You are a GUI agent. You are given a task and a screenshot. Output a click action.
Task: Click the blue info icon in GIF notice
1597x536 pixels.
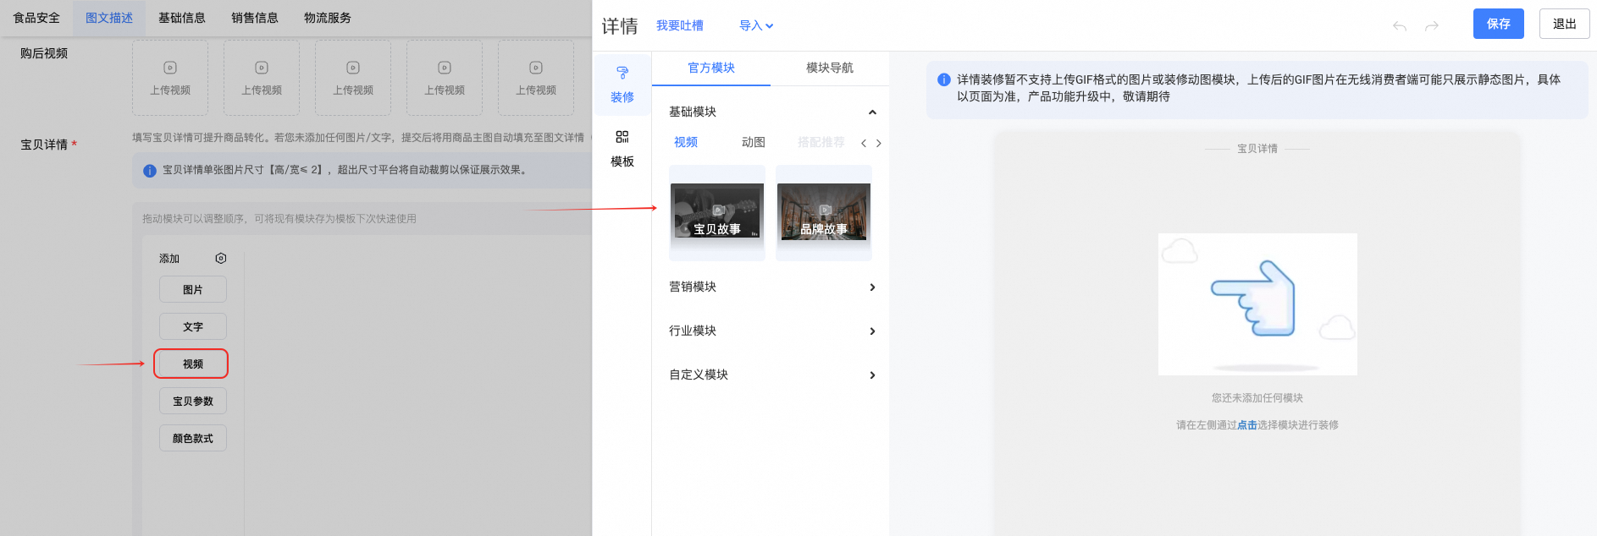click(x=944, y=79)
